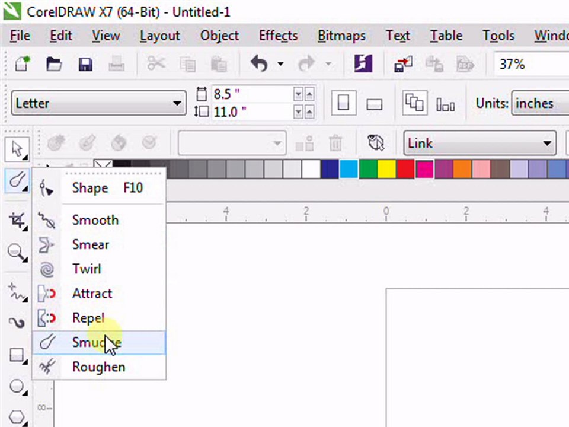Select the Artistic Media tool

pyautogui.click(x=17, y=323)
